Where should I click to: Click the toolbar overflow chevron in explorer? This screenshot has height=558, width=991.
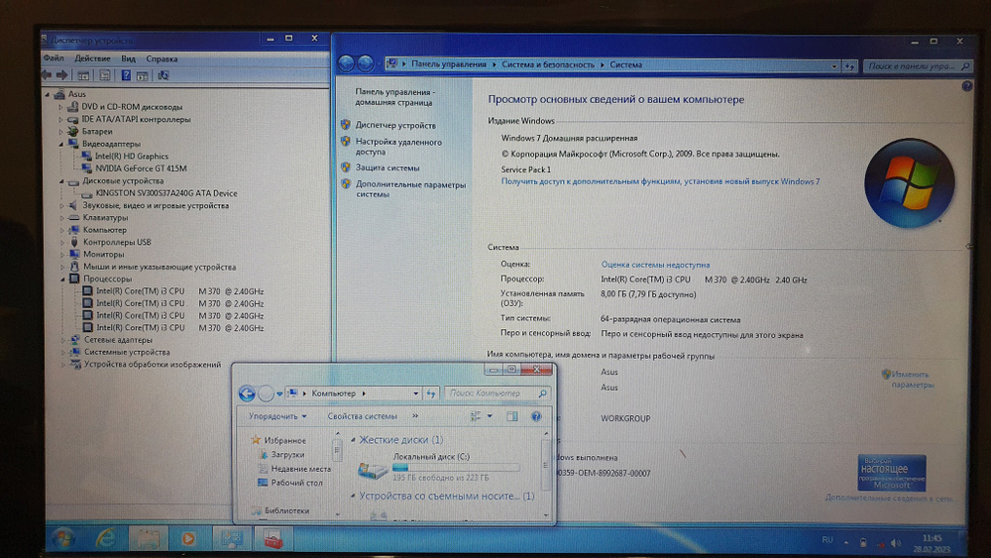(x=415, y=416)
